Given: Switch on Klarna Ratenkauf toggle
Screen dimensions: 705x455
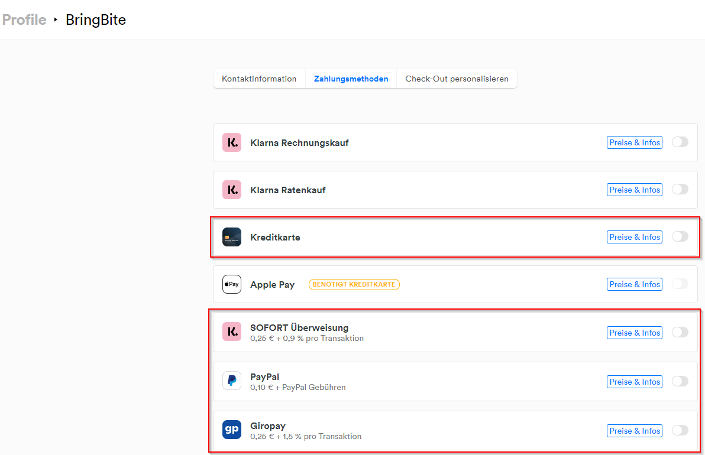Looking at the screenshot, I should click(680, 189).
